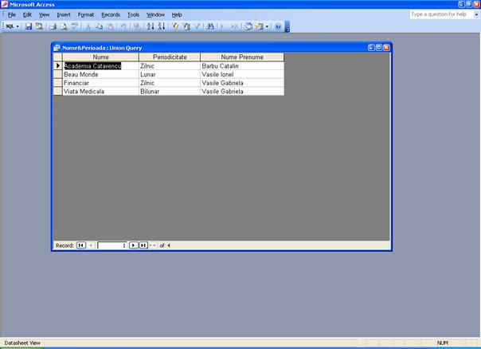Click the row selector for Beau Monde

point(57,74)
